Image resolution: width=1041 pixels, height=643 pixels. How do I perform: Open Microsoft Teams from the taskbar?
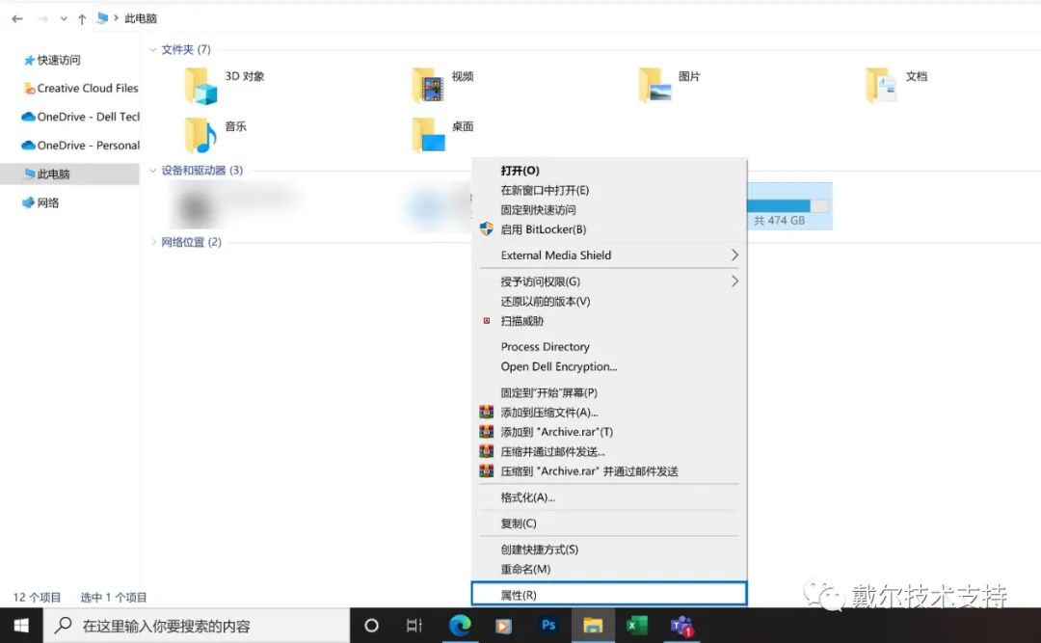pyautogui.click(x=682, y=626)
